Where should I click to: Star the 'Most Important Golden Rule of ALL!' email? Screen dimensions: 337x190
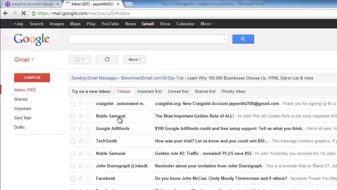[x=81, y=116]
